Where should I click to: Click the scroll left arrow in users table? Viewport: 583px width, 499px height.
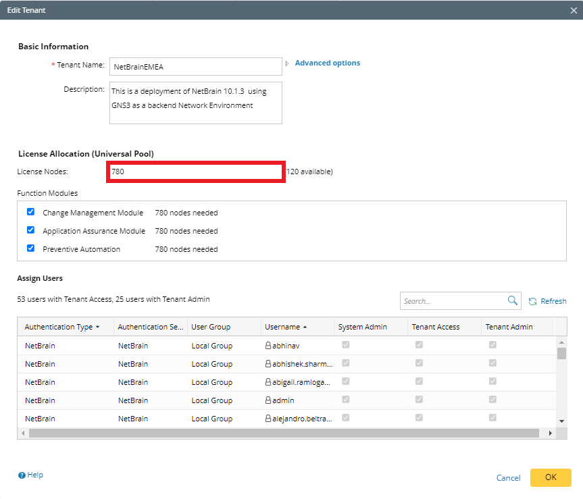tap(23, 434)
